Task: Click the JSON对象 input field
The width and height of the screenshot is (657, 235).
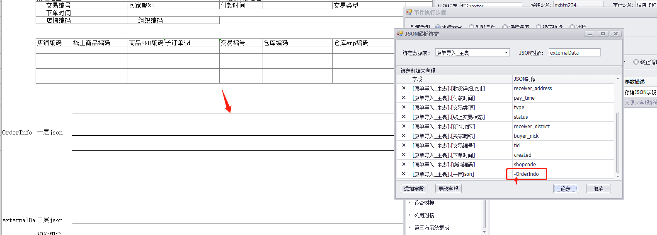Action: (575, 53)
